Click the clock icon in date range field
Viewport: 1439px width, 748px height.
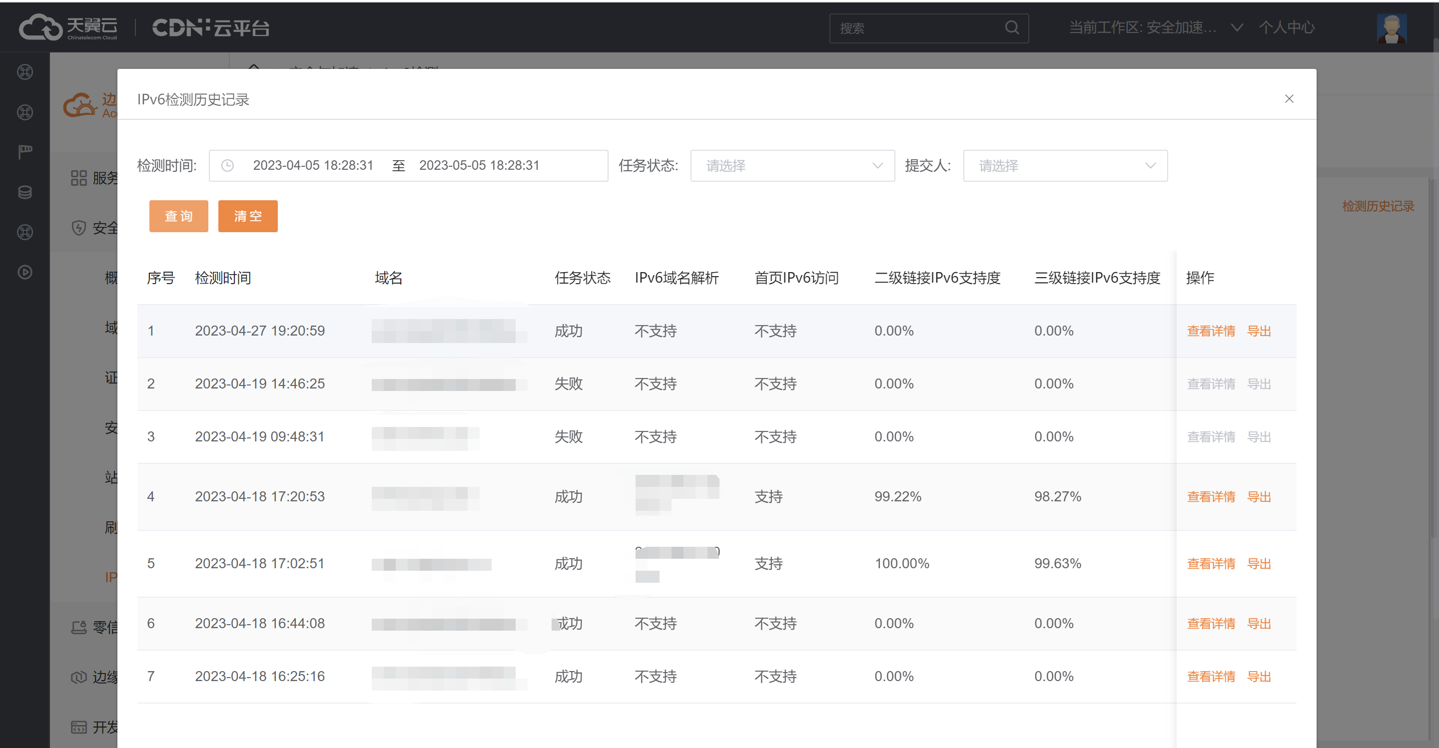pyautogui.click(x=227, y=166)
